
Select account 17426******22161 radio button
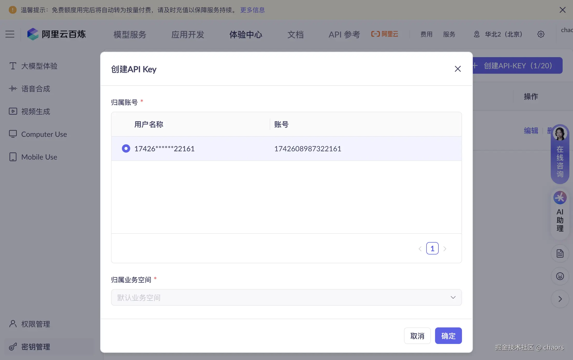tap(126, 148)
